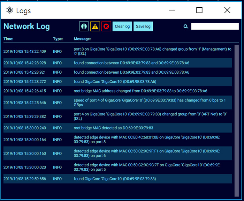This screenshot has width=244, height=201.
Task: Click the search magnifier icon
Action: (186, 27)
